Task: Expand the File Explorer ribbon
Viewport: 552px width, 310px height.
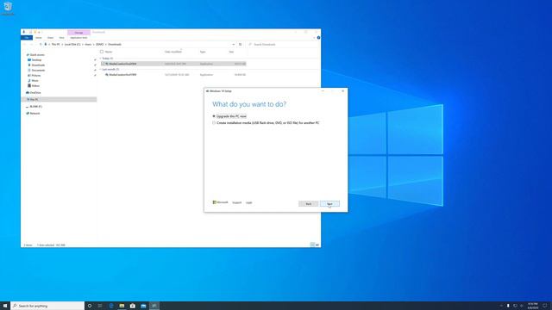Action: 314,38
